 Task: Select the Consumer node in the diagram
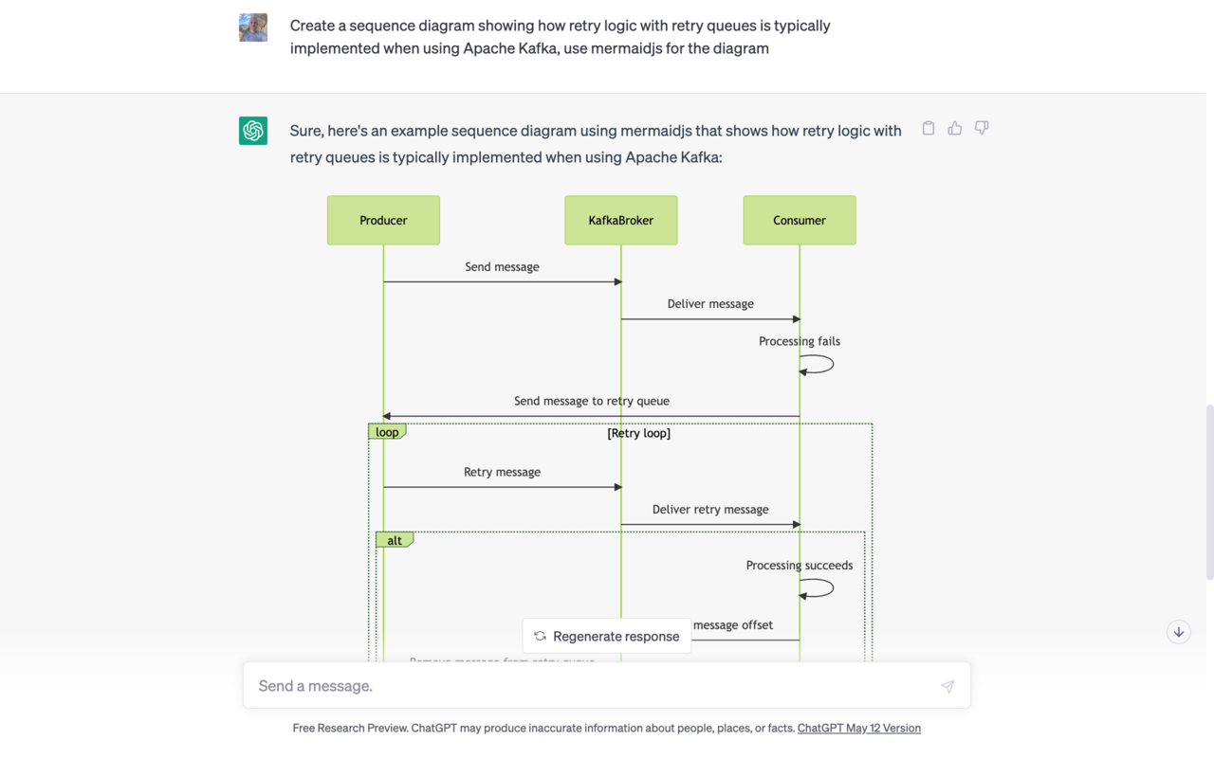[x=800, y=220]
